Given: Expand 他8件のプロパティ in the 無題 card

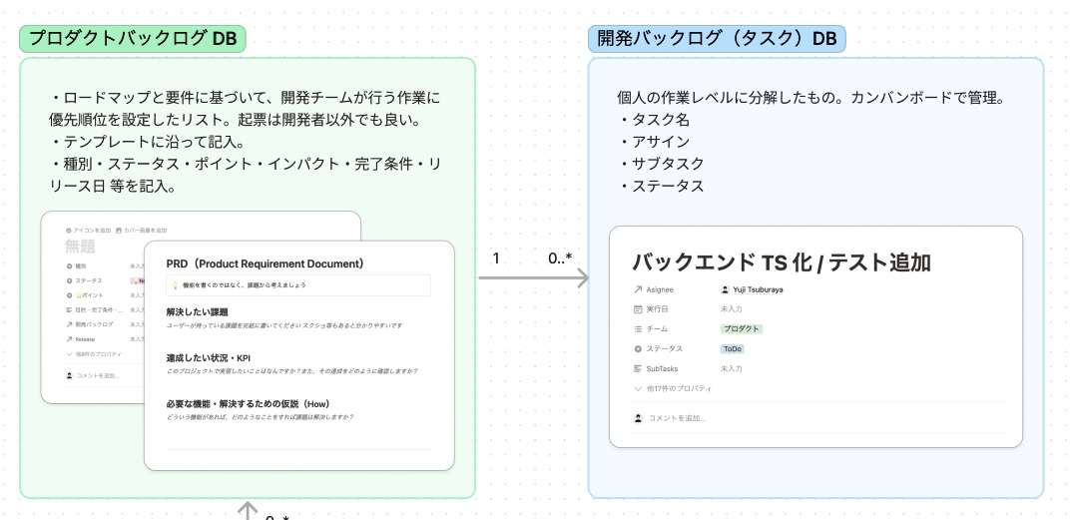Looking at the screenshot, I should pos(94,354).
